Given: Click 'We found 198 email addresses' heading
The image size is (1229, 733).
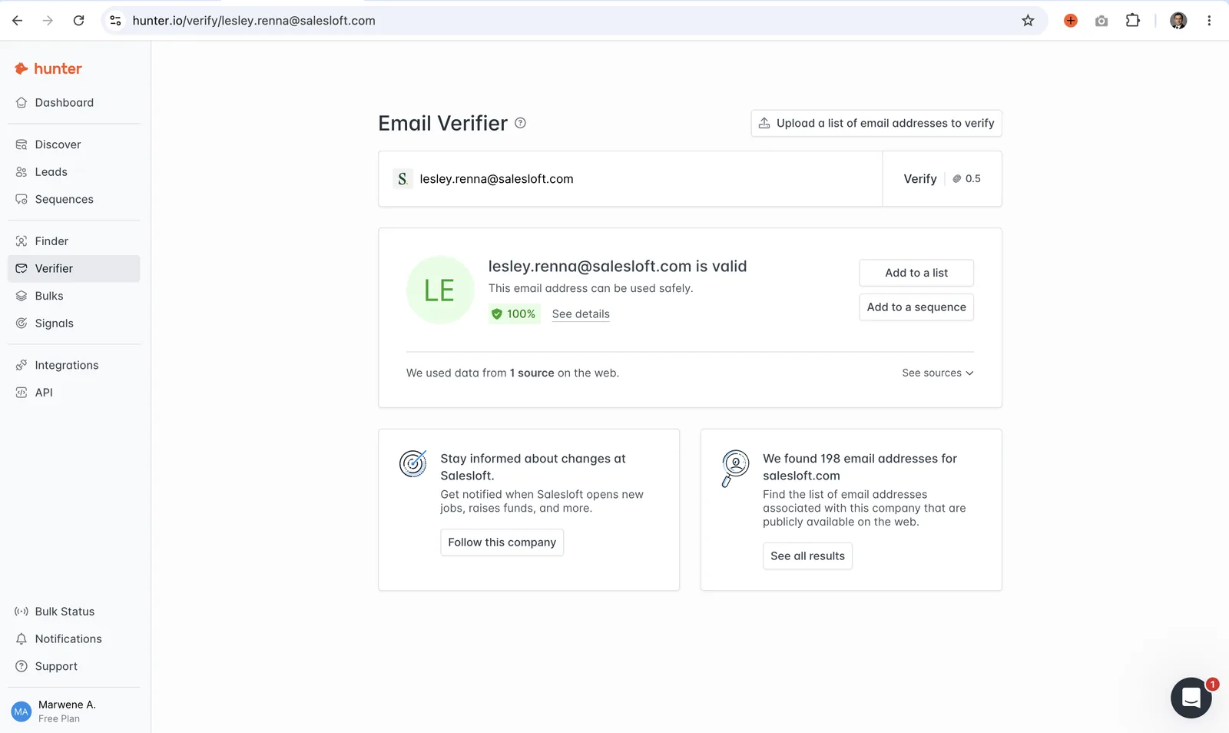Looking at the screenshot, I should (860, 467).
